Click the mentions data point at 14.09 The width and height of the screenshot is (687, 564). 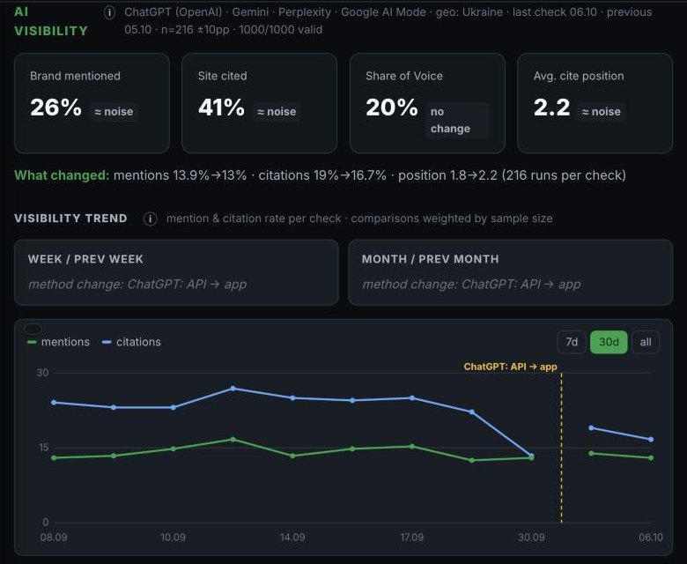point(292,456)
